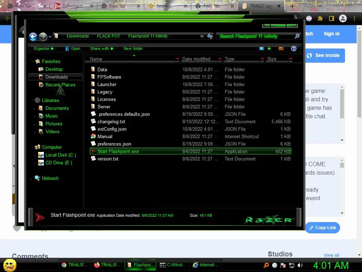
Task: Click the Libraries icon in navigation pane
Action: point(37,100)
